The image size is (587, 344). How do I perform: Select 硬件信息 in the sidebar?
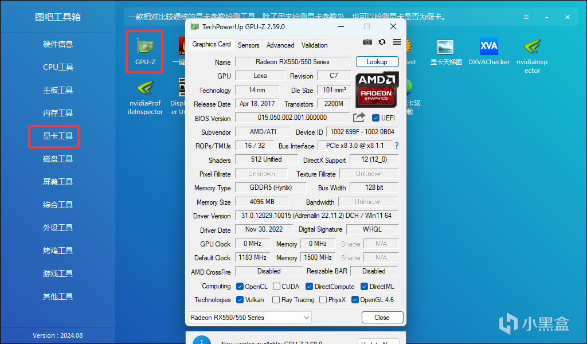pos(58,44)
